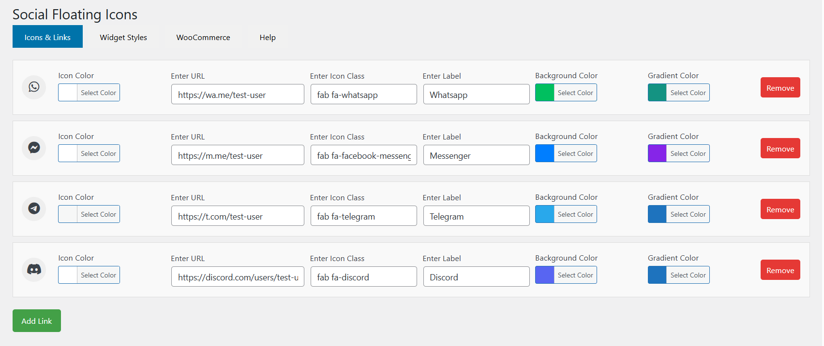
Task: Focus the fab fa-whatsapp icon class field
Action: (x=364, y=94)
